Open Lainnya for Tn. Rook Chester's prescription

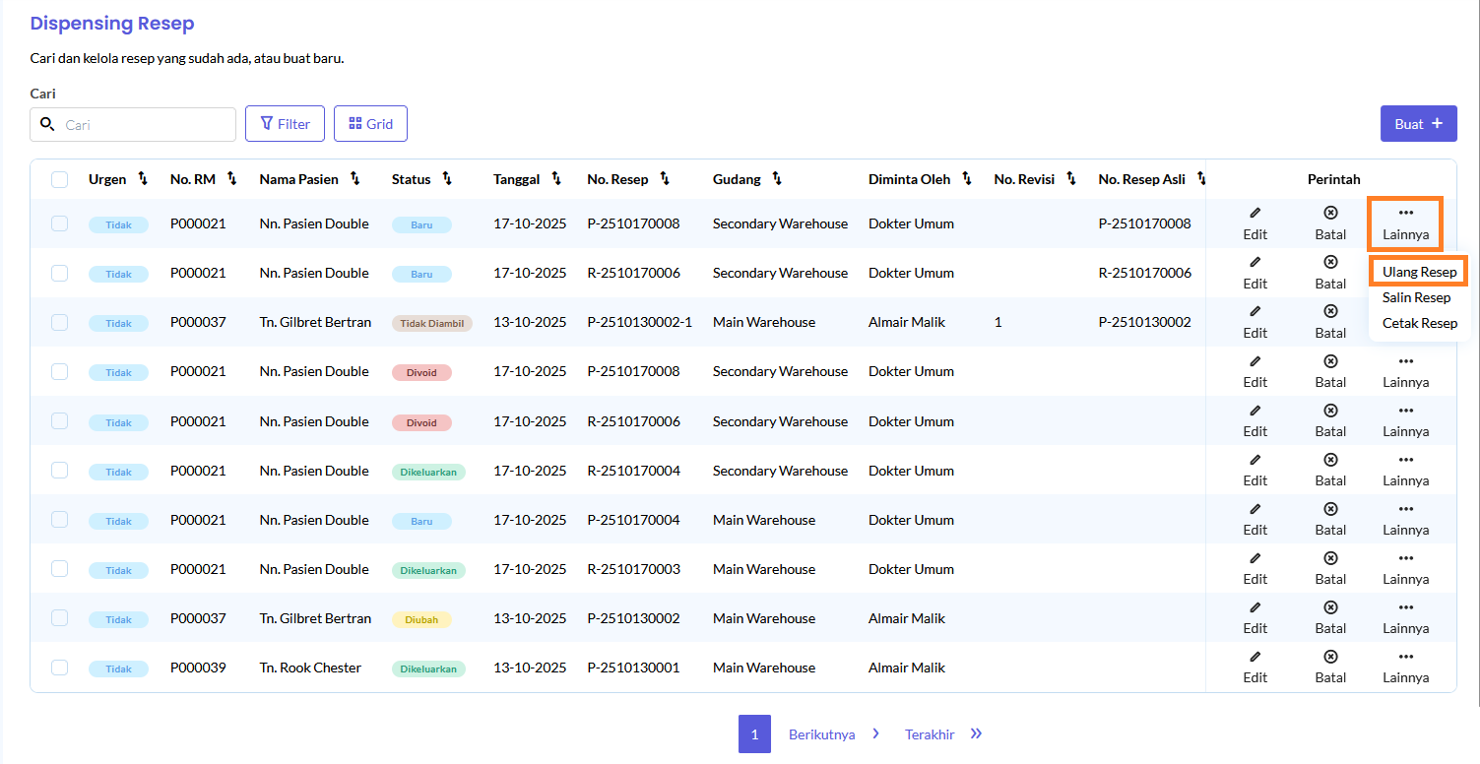pyautogui.click(x=1405, y=667)
